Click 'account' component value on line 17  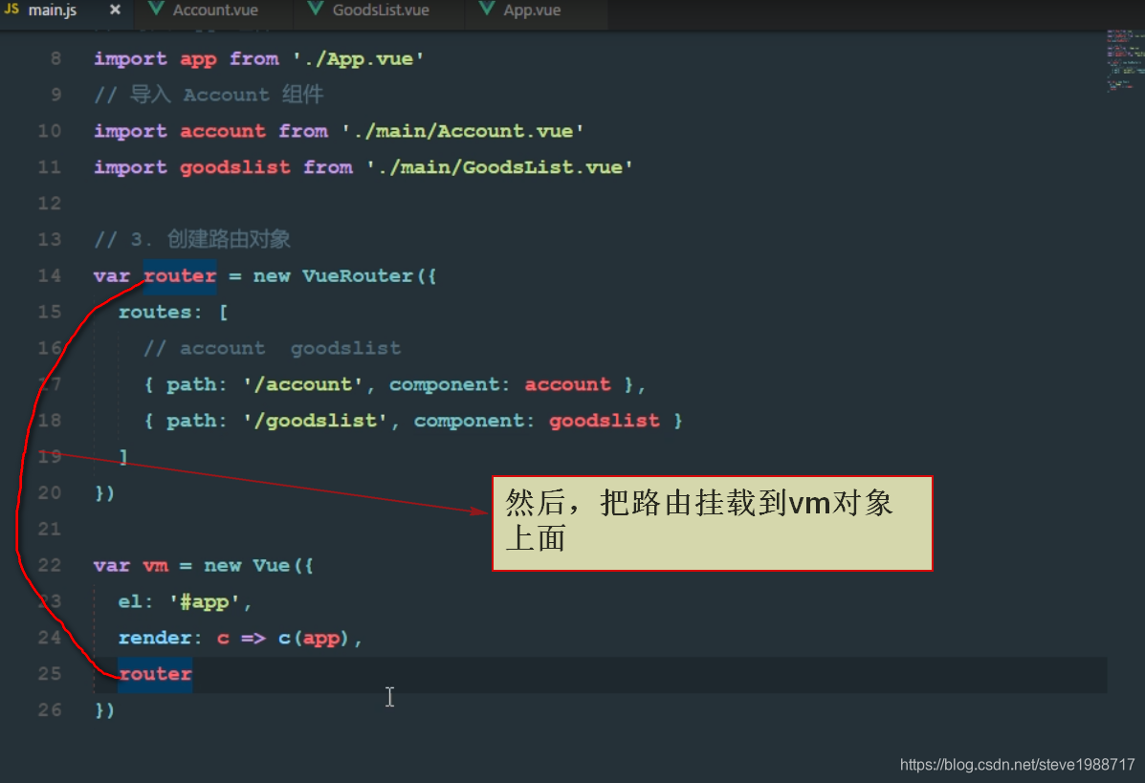(x=567, y=384)
